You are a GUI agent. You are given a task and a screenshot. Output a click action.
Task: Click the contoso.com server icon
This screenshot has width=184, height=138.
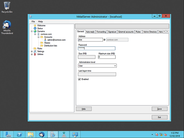[x=38, y=34]
